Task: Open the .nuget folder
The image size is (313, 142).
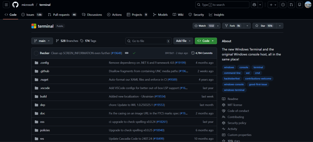Action: point(44,80)
